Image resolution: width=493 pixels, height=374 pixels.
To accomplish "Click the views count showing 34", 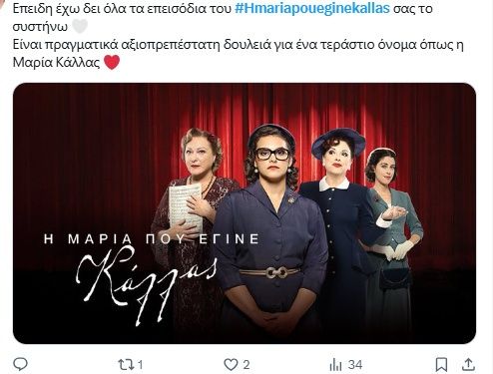I will 355,365.
